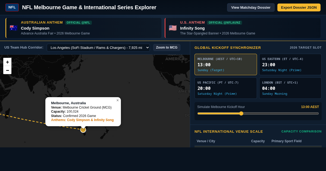The height and width of the screenshot is (171, 326).
Task: Select the Melbourne AEST time card
Action: point(226,64)
